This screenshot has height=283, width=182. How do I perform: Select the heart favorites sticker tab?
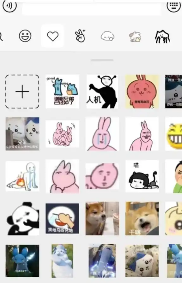point(52,36)
